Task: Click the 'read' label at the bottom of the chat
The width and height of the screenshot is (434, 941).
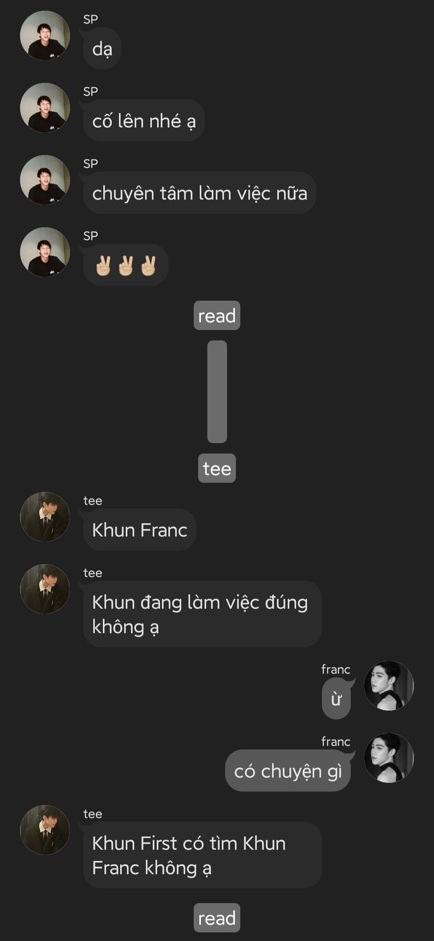Action: pos(217,917)
